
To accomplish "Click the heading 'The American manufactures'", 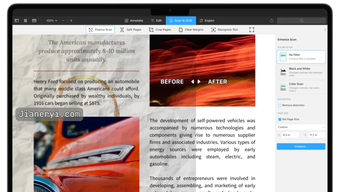I will (x=87, y=42).
